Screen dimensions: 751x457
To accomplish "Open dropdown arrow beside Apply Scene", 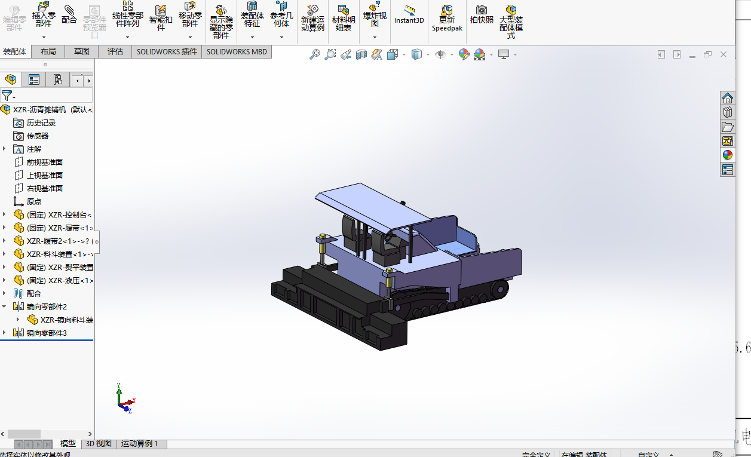I will coord(491,54).
